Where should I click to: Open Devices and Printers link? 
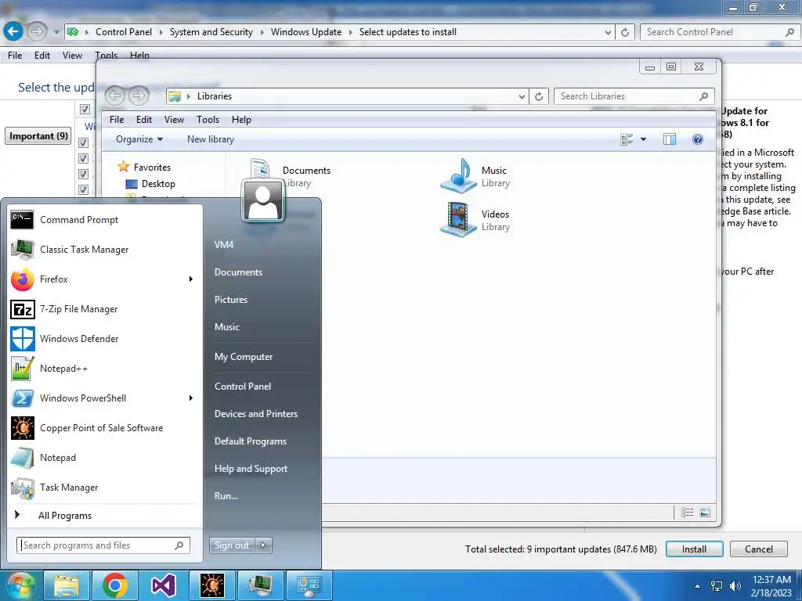click(x=256, y=414)
